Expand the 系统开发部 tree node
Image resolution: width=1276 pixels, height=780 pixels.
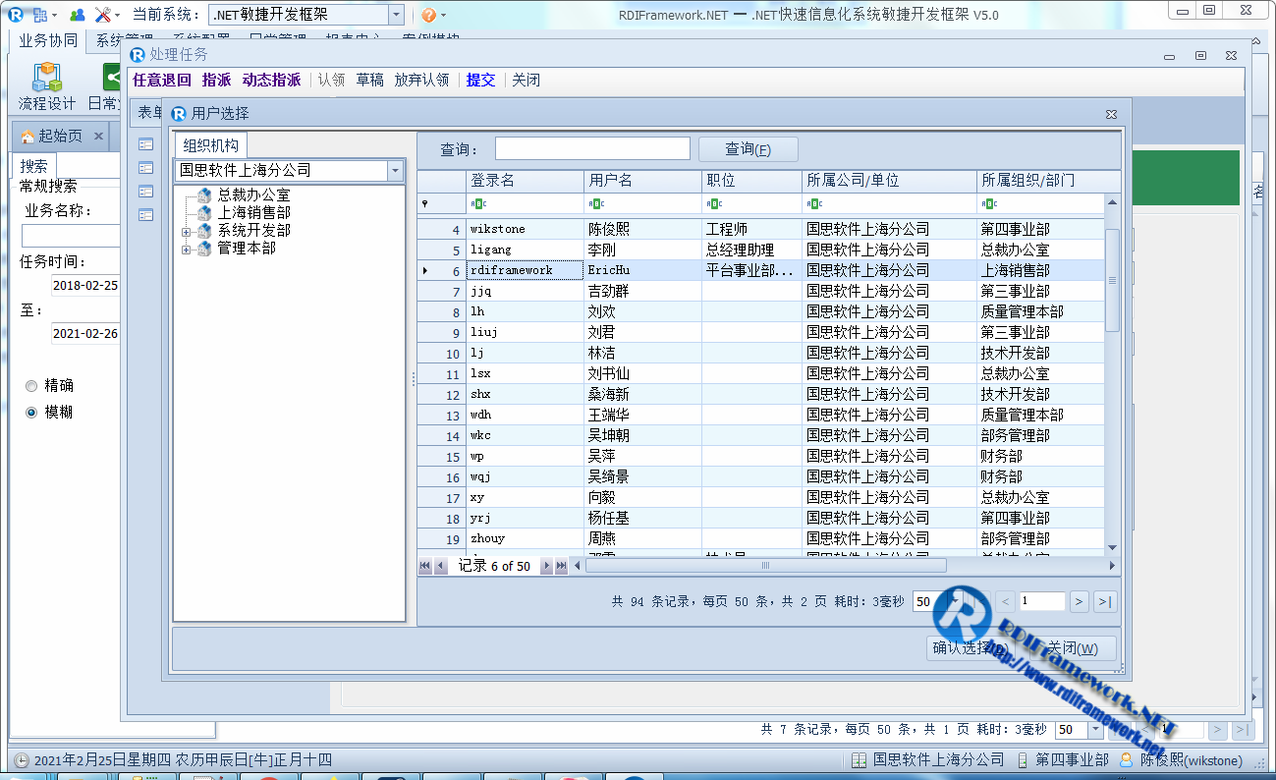tap(186, 232)
